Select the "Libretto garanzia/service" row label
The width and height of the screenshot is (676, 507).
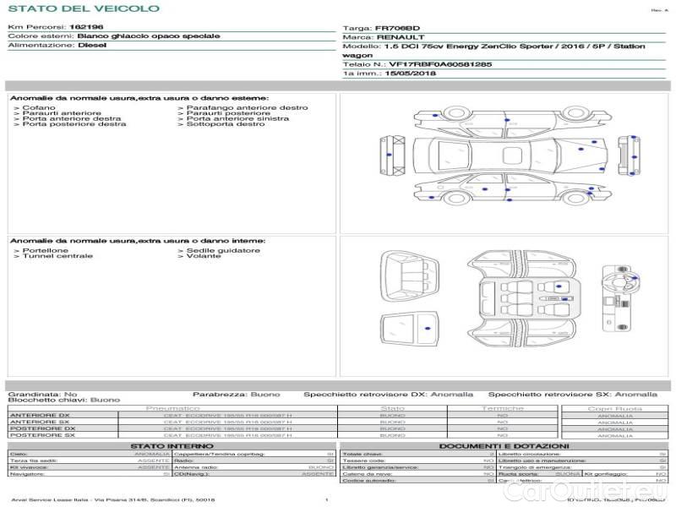click(x=381, y=467)
